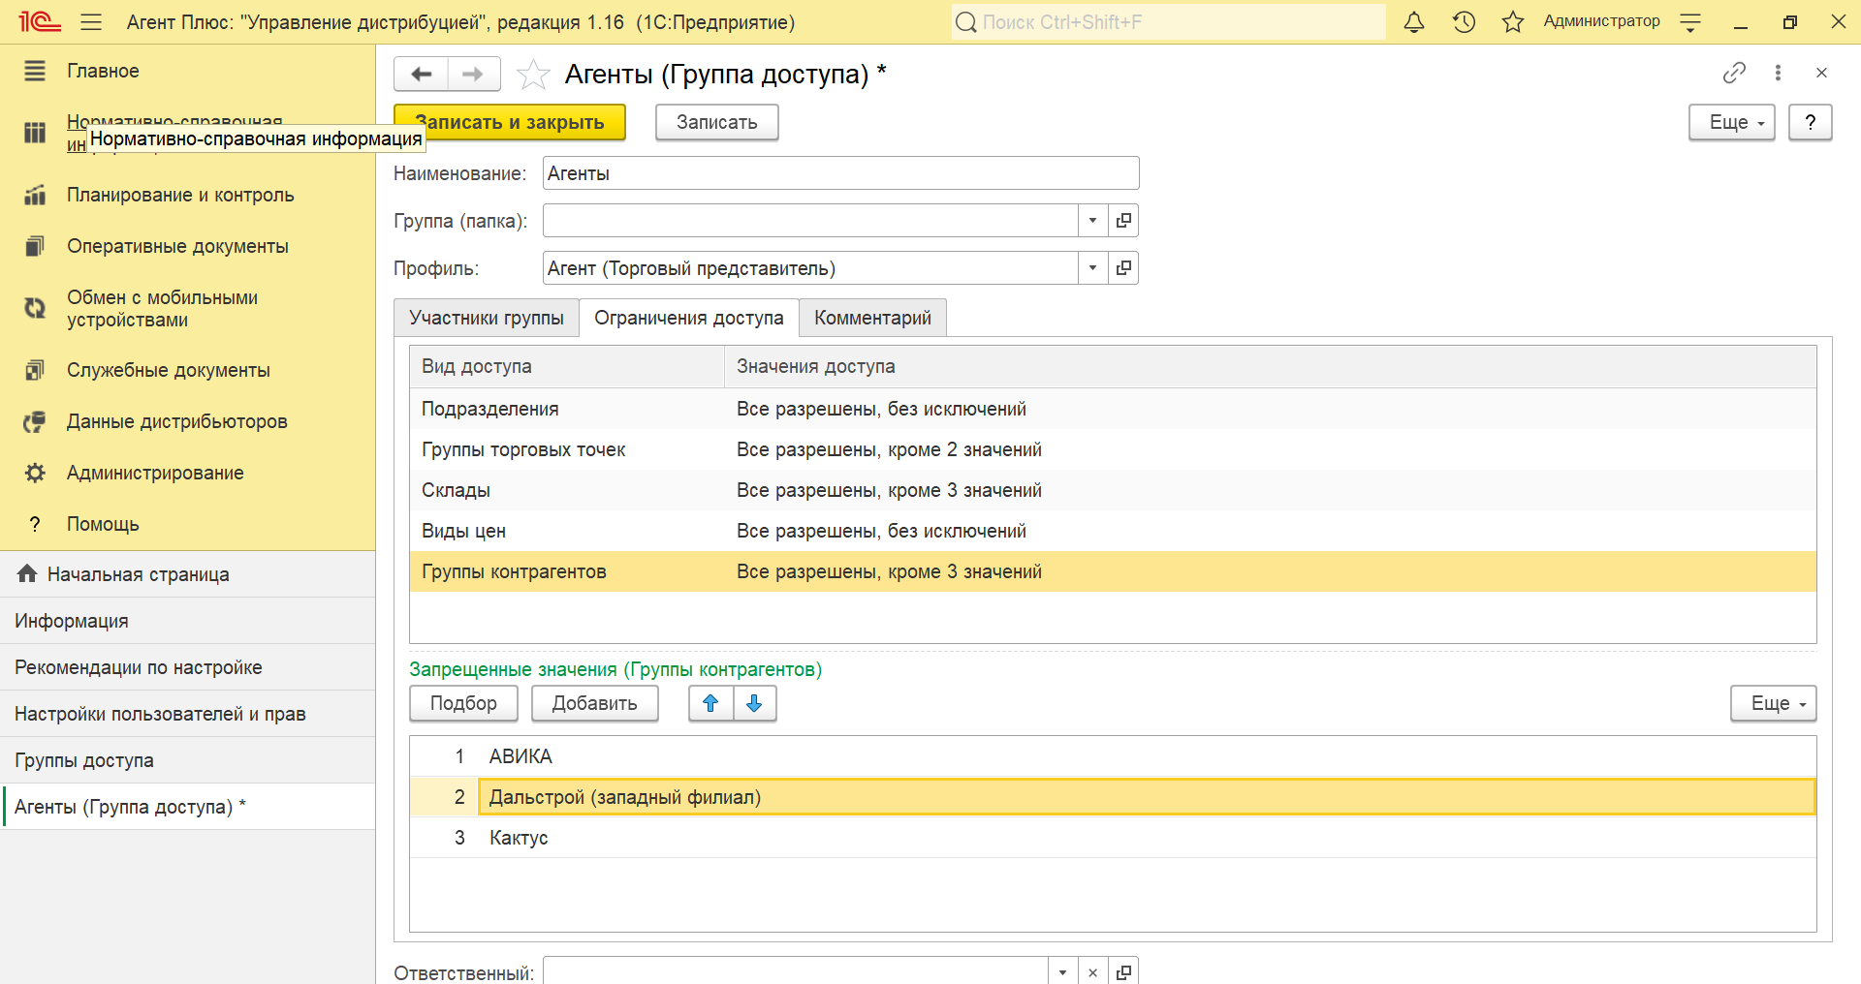
Task: Select Дальстрой (западный филиал) row
Action: pos(1113,797)
